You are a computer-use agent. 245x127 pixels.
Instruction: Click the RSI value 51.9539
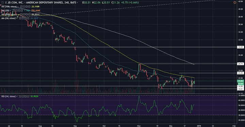[34, 96]
